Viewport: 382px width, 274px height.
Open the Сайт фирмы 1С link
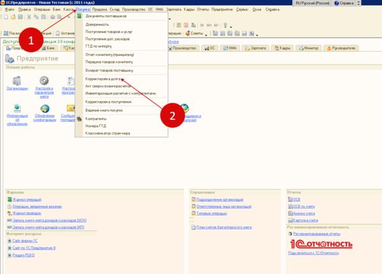coord(25,241)
